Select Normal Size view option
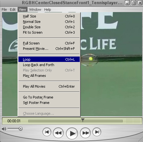This screenshot has width=143, height=142. pos(49,22)
